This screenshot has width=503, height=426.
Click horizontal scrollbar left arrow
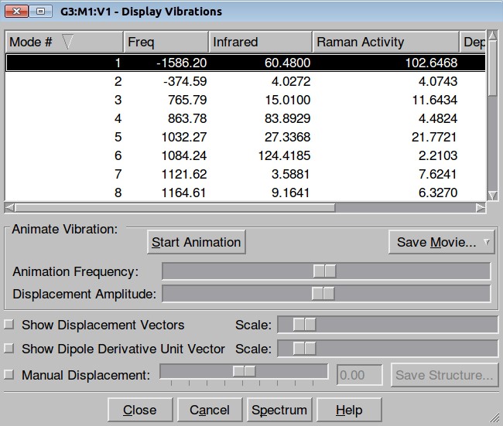point(9,208)
